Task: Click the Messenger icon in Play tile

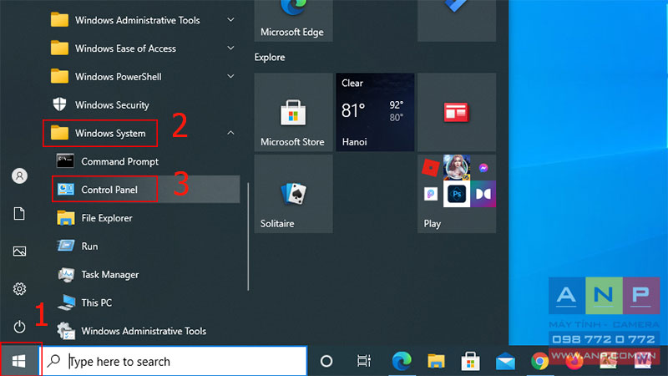Action: point(483,168)
